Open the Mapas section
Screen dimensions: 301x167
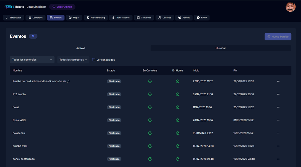pos(74,18)
